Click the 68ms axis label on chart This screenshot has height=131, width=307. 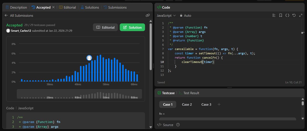coord(134,84)
